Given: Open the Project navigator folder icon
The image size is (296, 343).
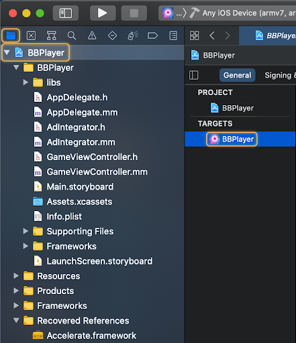Looking at the screenshot, I should [x=11, y=36].
